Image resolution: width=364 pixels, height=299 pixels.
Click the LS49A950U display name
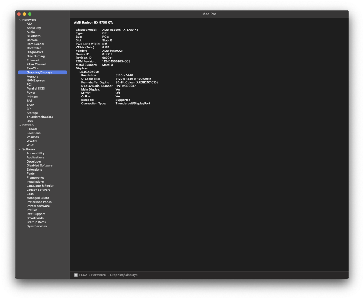[x=89, y=72]
